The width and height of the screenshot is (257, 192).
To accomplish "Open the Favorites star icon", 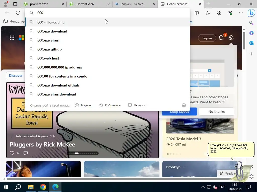I will click(x=208, y=13).
